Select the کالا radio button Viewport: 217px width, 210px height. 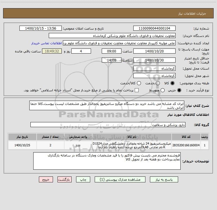point(172,83)
